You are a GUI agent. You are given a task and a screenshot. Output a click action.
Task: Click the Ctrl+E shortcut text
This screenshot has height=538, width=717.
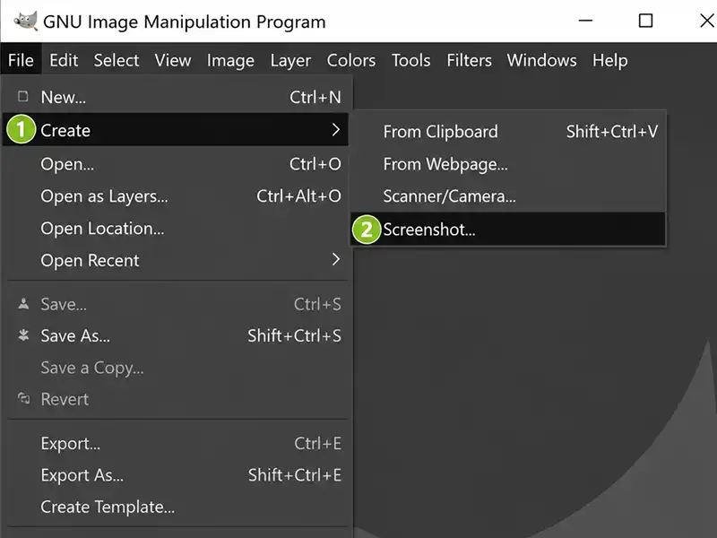[318, 443]
